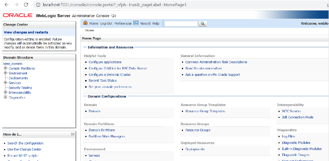Select Deployments in Domain Structure tree

click(18, 78)
